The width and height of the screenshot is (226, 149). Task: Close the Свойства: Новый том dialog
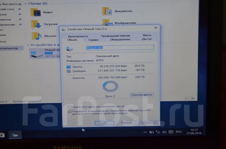(x=156, y=28)
